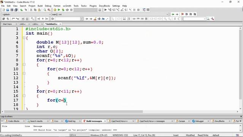The height and width of the screenshot is (137, 243).
Task: Click the editor horizontal scrollbar
Action: click(x=73, y=112)
